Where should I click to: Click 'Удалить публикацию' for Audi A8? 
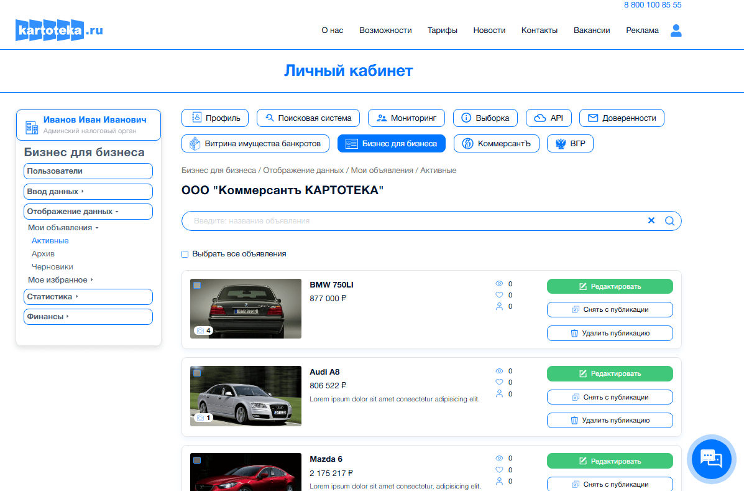tap(609, 421)
